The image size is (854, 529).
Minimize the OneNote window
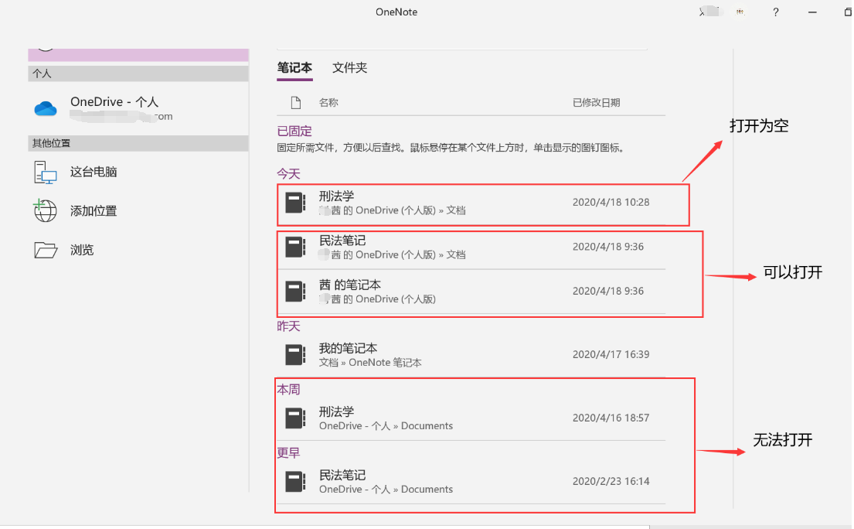(x=812, y=12)
